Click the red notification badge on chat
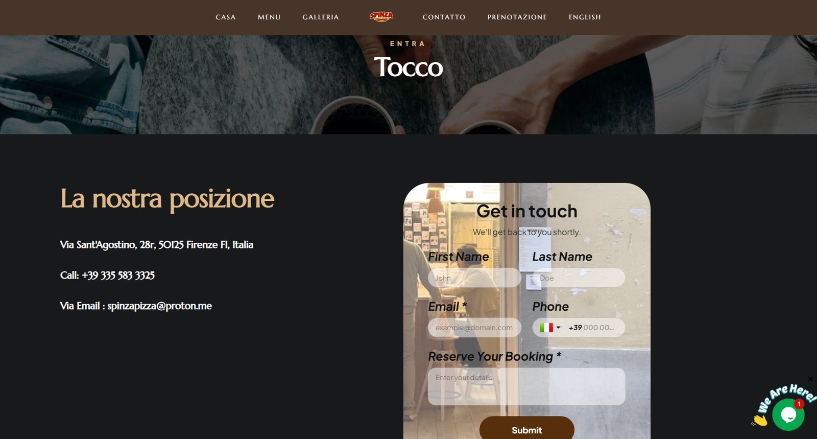Viewport: 817px width, 439px height. tap(799, 404)
